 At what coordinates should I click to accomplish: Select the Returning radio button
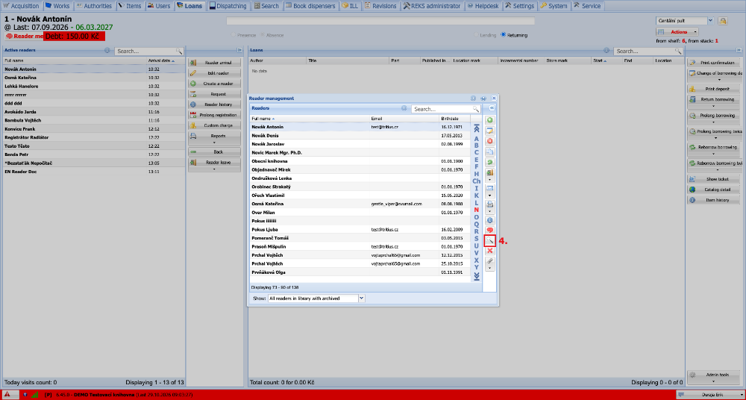(x=503, y=35)
